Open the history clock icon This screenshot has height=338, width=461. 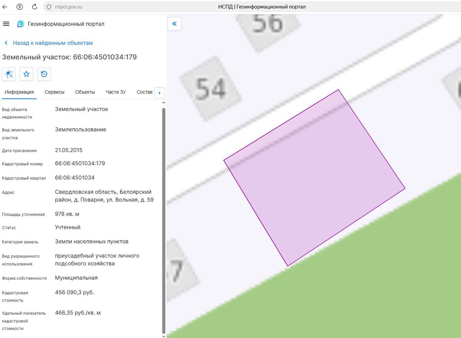pos(44,74)
